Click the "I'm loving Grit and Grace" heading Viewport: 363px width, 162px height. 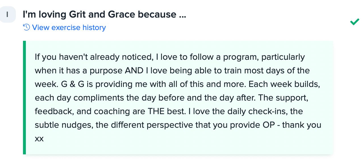coord(104,14)
